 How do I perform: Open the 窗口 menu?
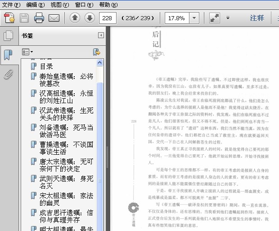(x=84, y=4)
